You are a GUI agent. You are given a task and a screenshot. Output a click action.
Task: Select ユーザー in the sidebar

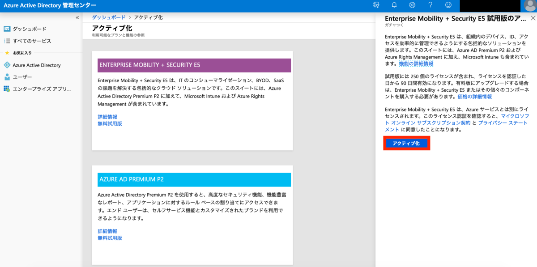pyautogui.click(x=22, y=77)
